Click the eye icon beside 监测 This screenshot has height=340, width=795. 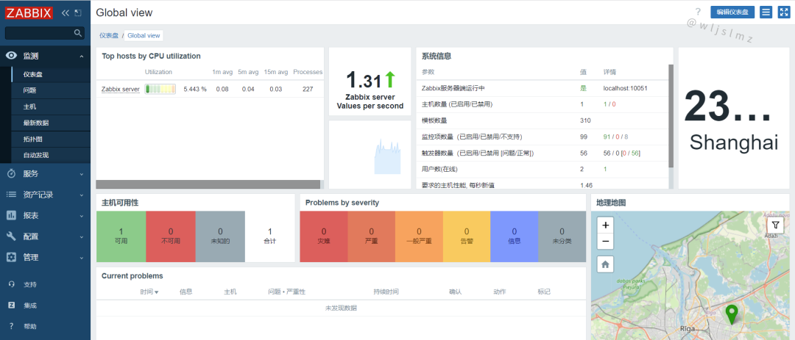coord(11,56)
